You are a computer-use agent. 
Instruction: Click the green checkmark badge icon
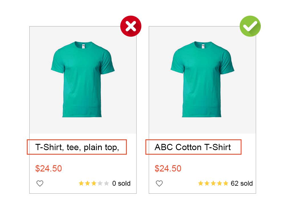[x=250, y=26]
